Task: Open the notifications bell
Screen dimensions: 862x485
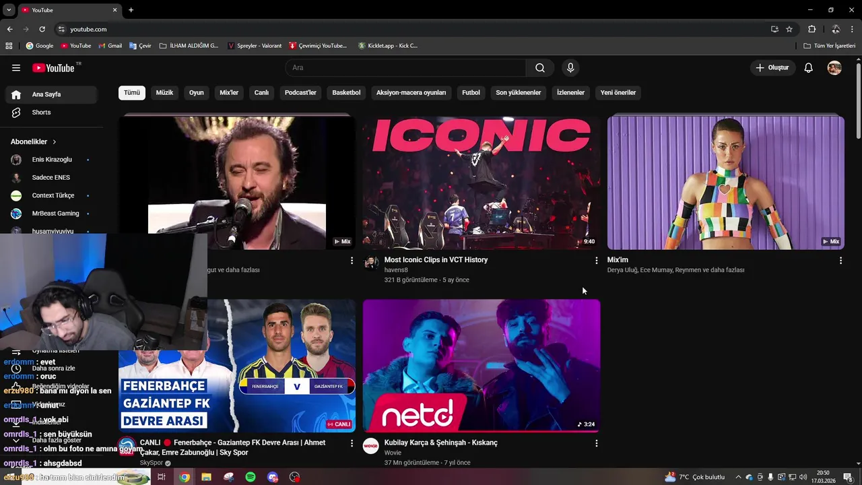Action: [x=808, y=67]
